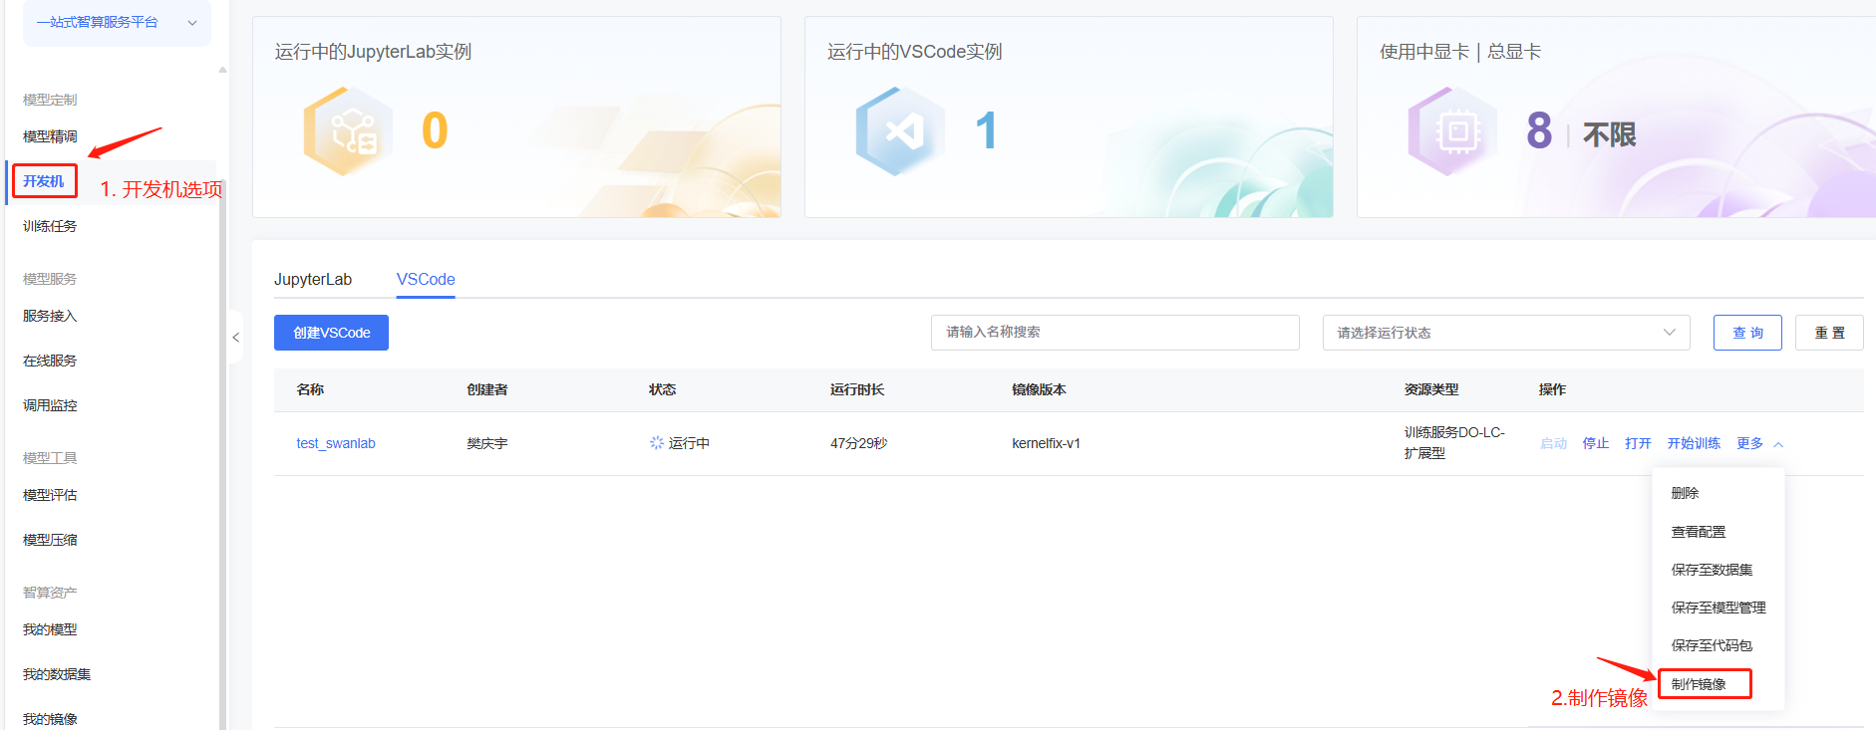Viewport: 1876px width, 730px height.
Task: Open 在线服务 in the sidebar
Action: tap(50, 361)
